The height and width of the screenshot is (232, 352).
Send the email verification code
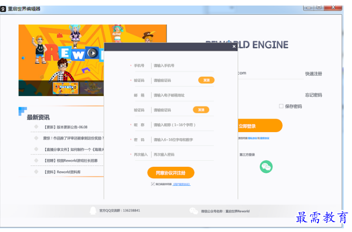(201, 110)
